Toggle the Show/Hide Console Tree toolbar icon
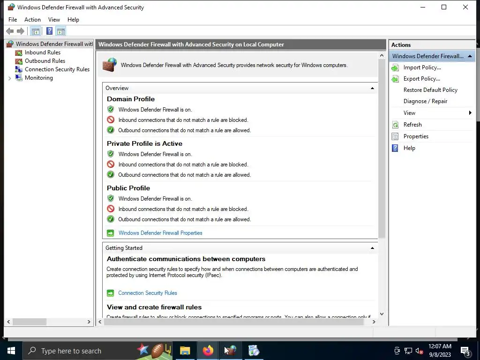The width and height of the screenshot is (480, 360). [36, 31]
